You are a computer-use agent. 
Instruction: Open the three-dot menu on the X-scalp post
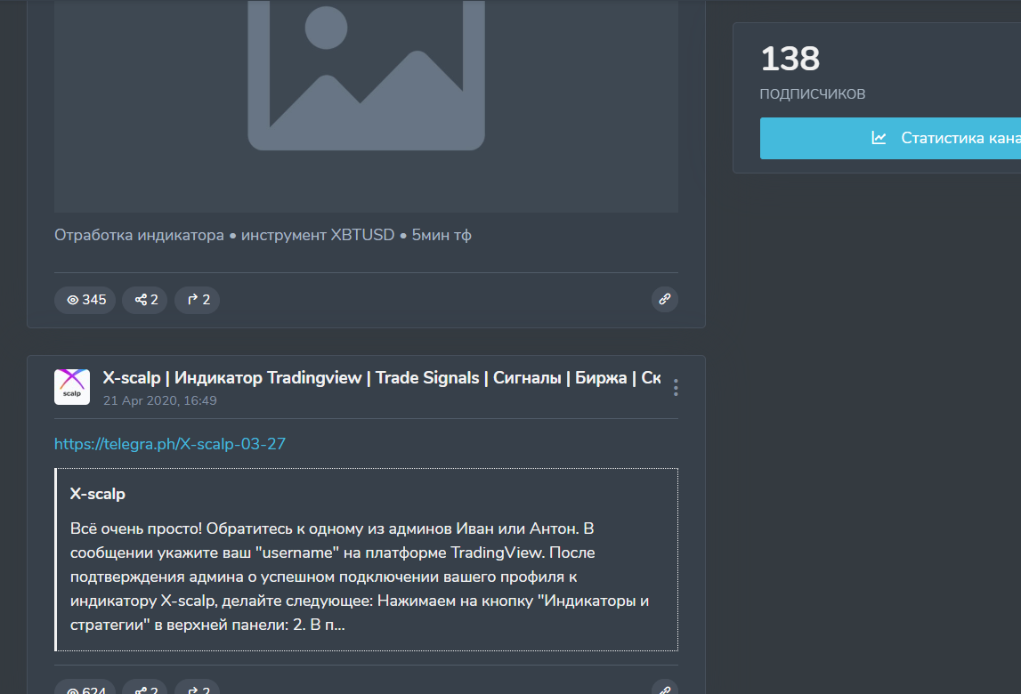[675, 386]
